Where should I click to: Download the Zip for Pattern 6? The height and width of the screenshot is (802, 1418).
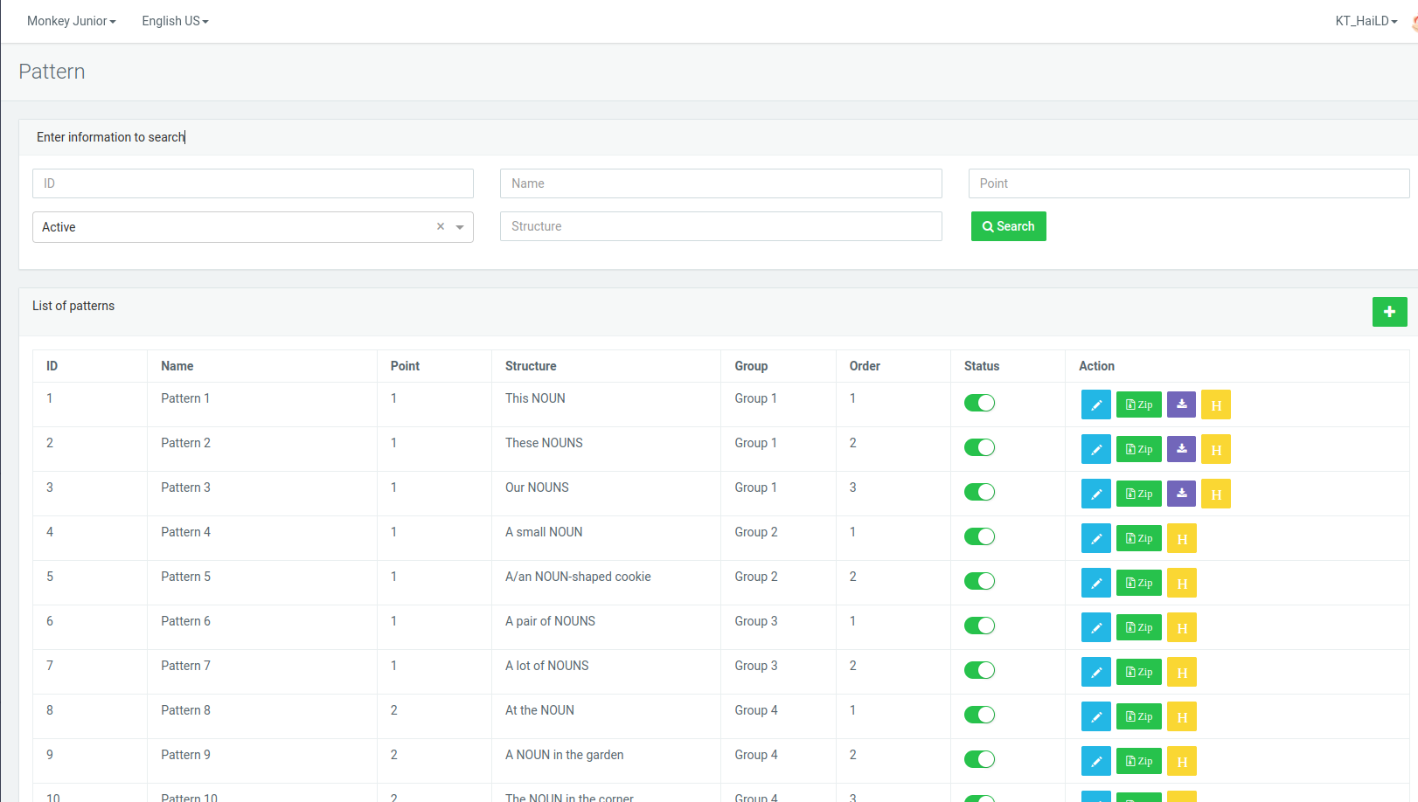[x=1138, y=627]
